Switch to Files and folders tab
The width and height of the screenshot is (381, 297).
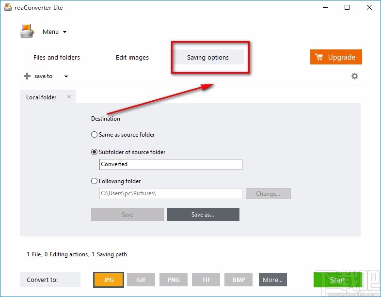(x=57, y=57)
